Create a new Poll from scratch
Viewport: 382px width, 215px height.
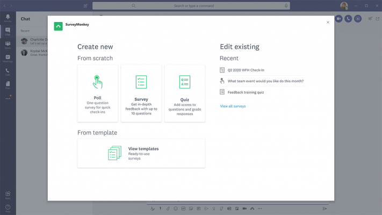coord(98,94)
